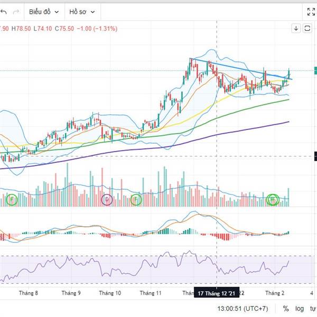Click the purple D dividend marker
The width and height of the screenshot is (317, 317).
click(x=107, y=200)
